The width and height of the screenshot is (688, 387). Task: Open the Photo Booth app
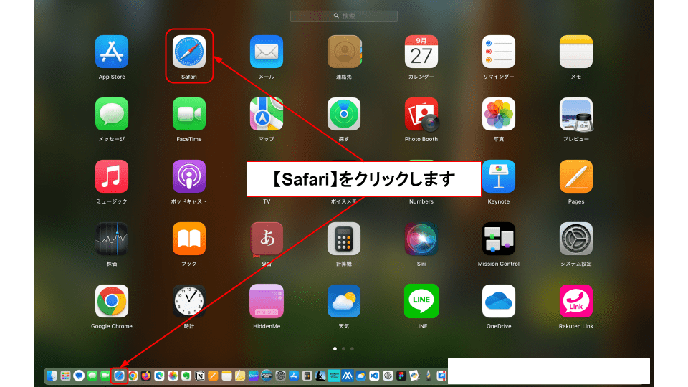pyautogui.click(x=421, y=115)
